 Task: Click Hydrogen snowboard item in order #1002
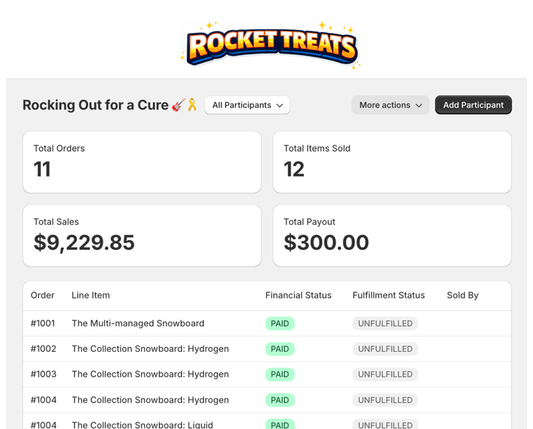tap(150, 349)
